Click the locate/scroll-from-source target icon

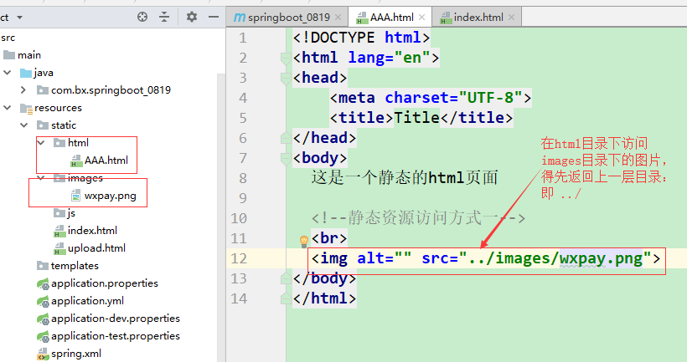tap(142, 17)
